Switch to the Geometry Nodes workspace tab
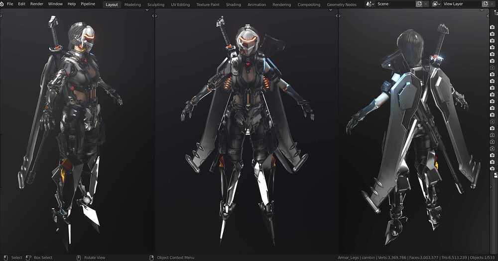This screenshot has width=498, height=261. (x=342, y=4)
